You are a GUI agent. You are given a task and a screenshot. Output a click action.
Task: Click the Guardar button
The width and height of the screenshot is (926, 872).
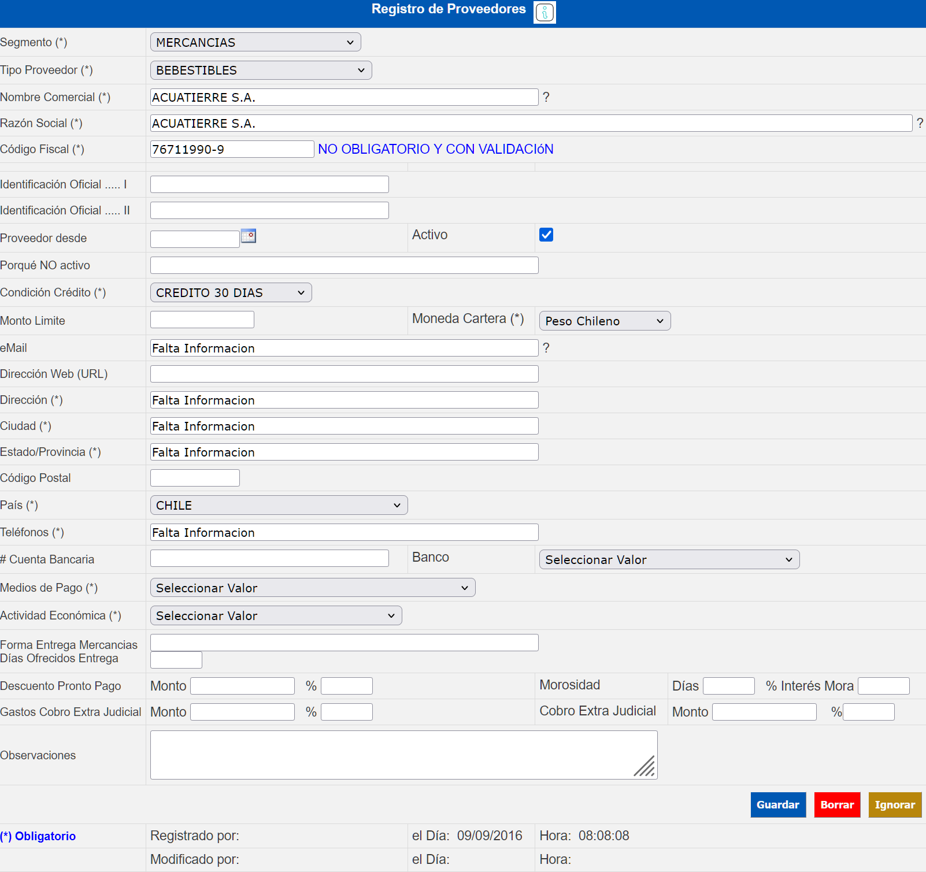778,805
